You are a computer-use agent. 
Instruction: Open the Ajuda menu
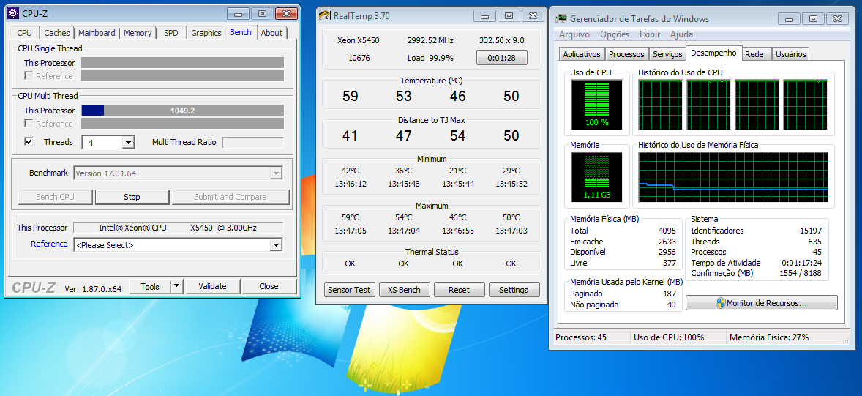click(x=682, y=34)
